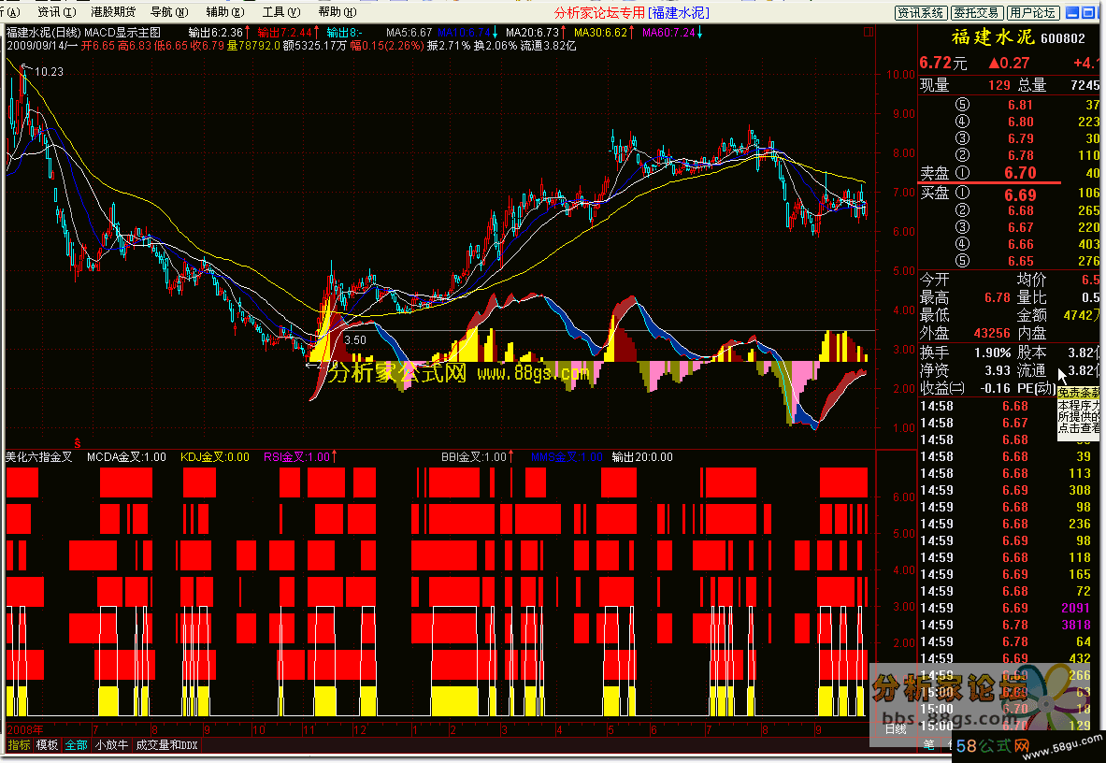The height and width of the screenshot is (763, 1106).
Task: Click the MA20:6.73 indicator label
Action: point(533,33)
